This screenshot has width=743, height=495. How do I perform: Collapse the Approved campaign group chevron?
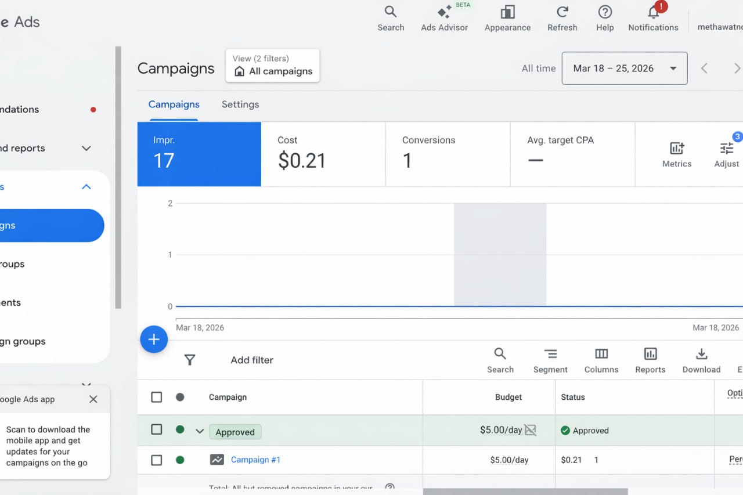click(x=200, y=431)
